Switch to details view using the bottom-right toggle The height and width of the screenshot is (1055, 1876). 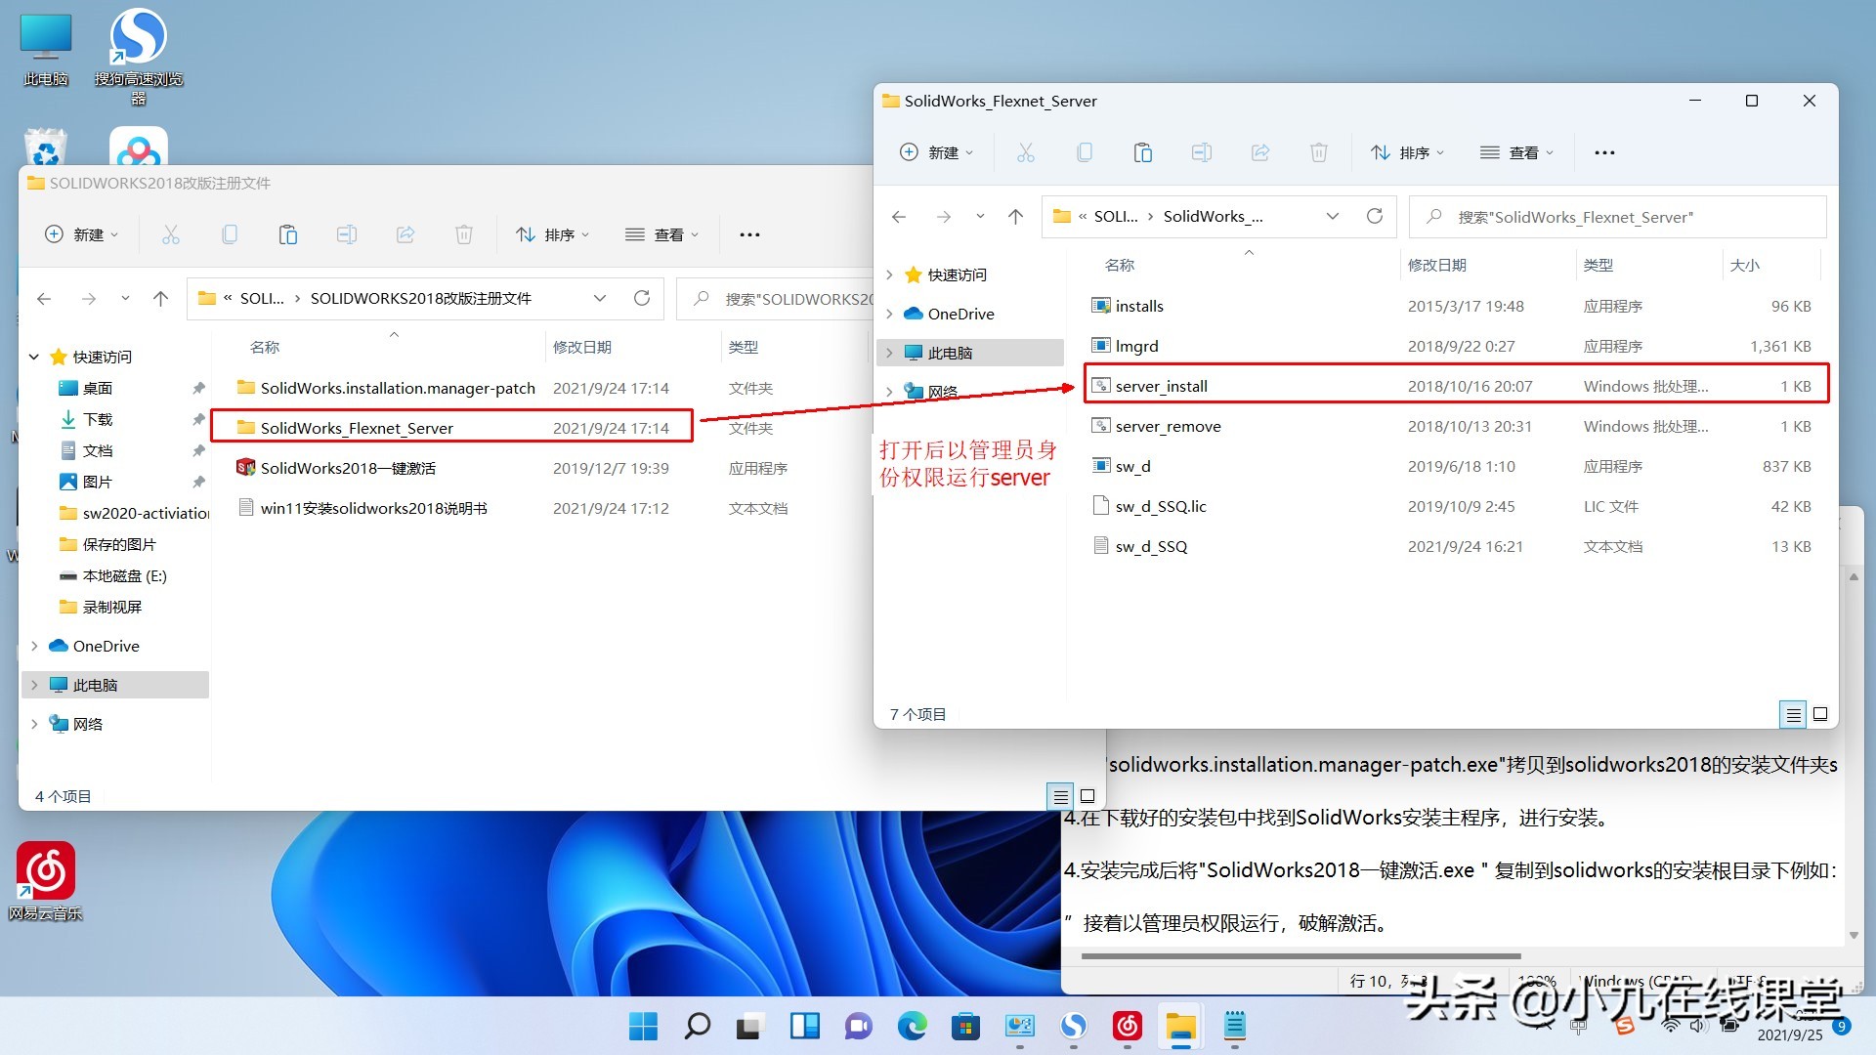coord(1793,714)
